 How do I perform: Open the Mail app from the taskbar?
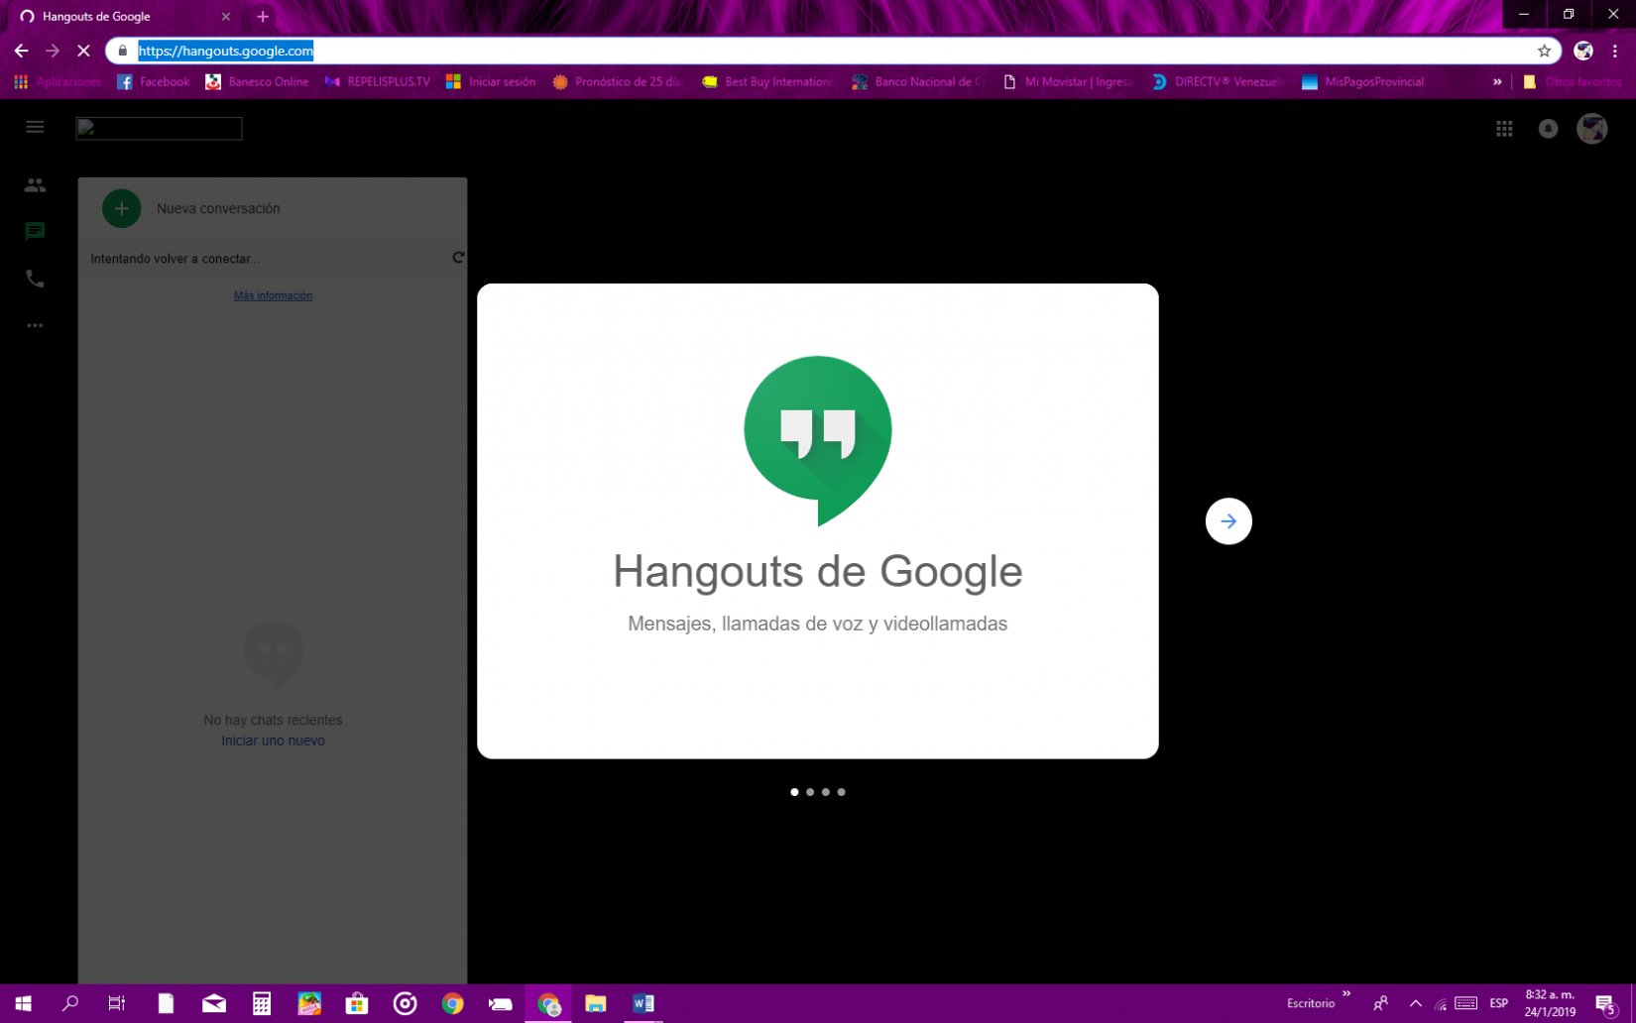click(213, 1003)
